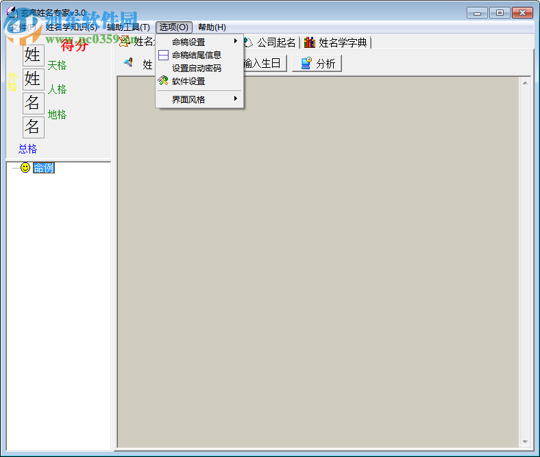
Task: Choose 设置启动密码 from the menu
Action: point(199,69)
